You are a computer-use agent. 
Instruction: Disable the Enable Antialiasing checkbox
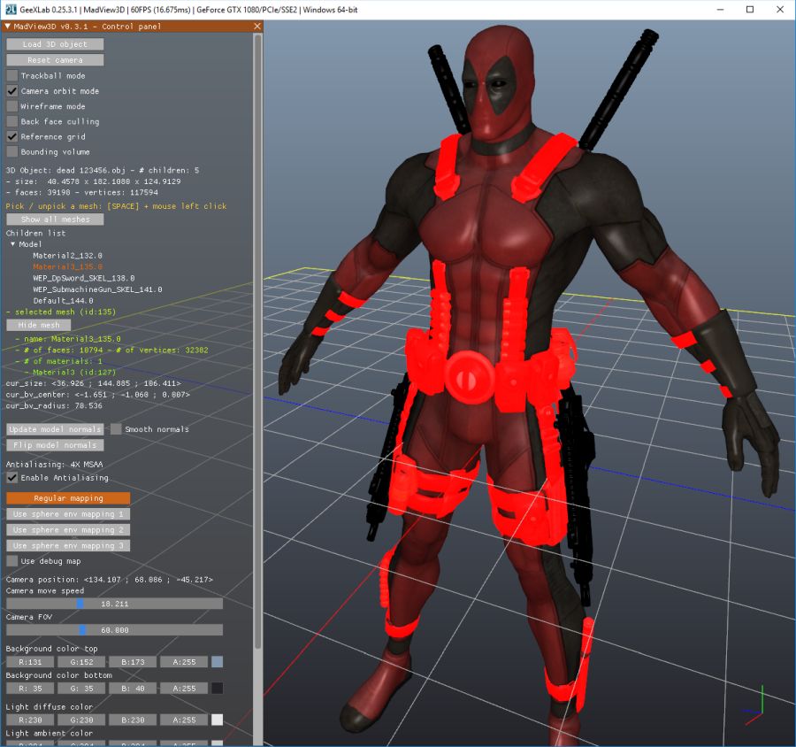coord(12,478)
